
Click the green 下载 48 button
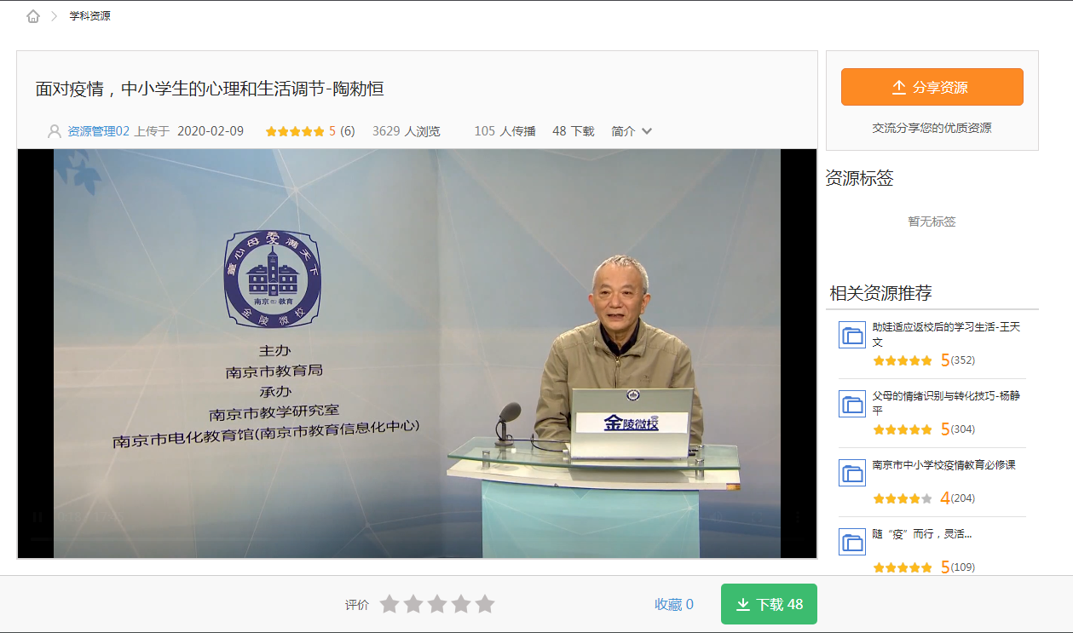(x=770, y=603)
